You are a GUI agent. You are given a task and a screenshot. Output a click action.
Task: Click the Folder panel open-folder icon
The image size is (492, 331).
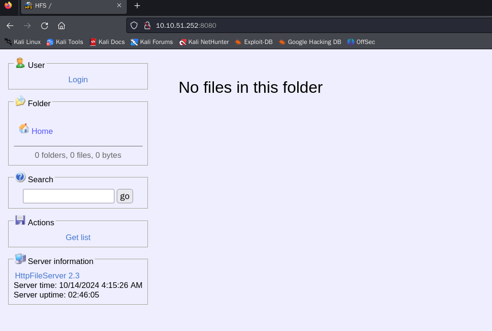click(x=21, y=101)
